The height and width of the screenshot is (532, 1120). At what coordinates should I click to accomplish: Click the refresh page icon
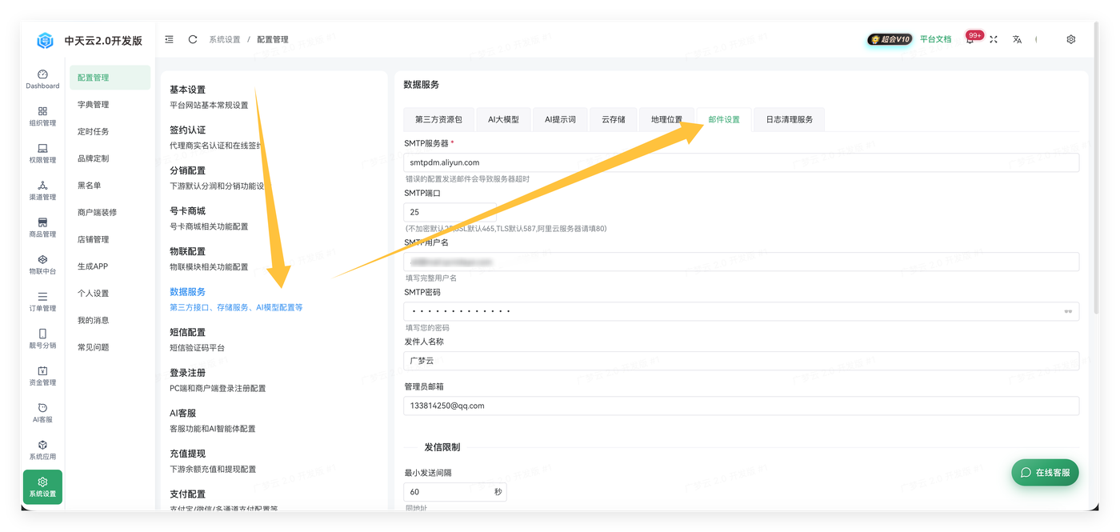click(x=193, y=39)
